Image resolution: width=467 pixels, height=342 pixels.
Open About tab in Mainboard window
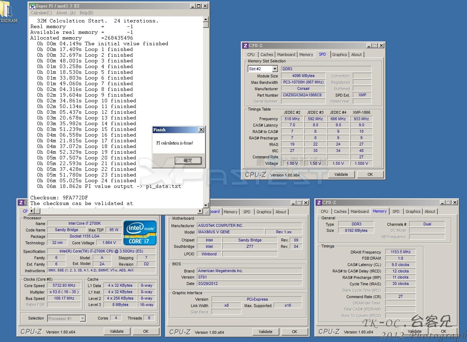(x=281, y=212)
